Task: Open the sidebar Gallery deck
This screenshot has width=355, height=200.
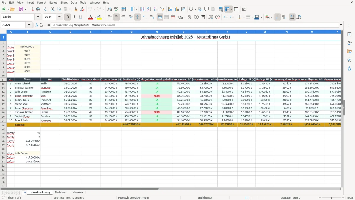Action: pos(349,52)
